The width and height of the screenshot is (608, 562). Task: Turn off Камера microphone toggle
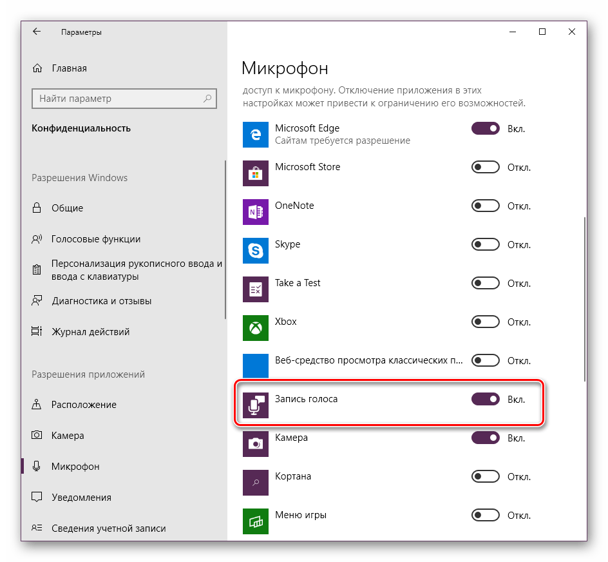486,438
